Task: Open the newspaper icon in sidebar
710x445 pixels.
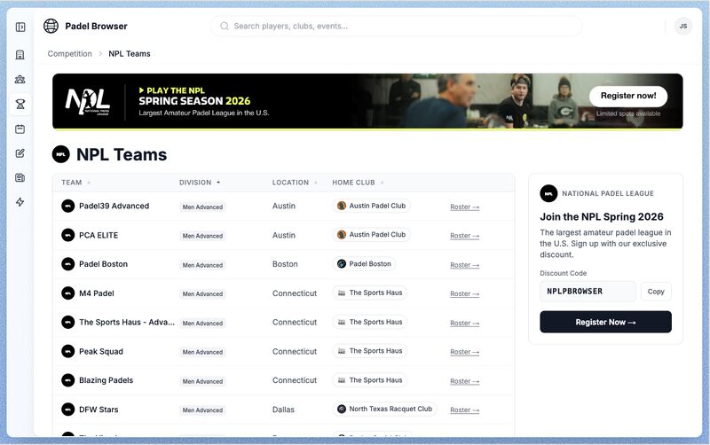Action: click(20, 177)
